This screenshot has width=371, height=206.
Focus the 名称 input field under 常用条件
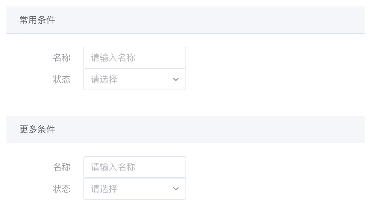134,58
